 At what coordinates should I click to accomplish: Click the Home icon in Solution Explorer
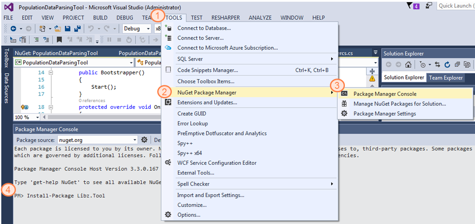[x=408, y=64]
